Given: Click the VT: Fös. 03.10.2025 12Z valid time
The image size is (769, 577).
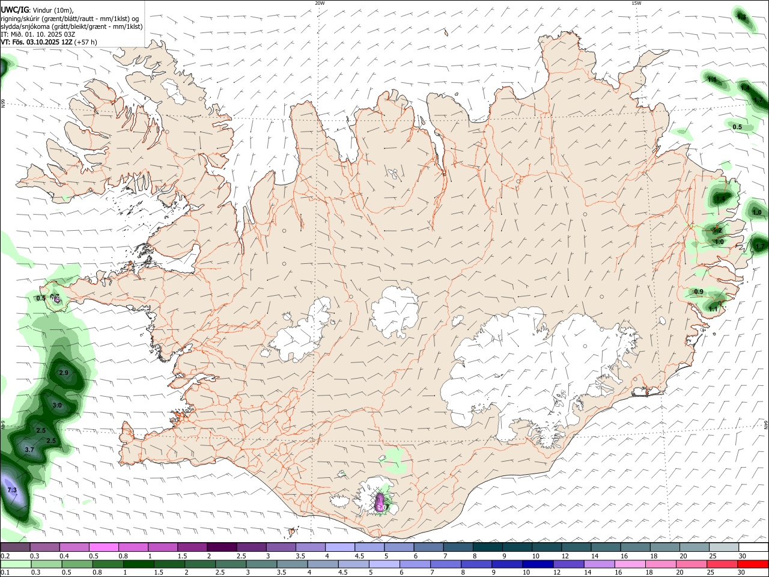Looking at the screenshot, I should (37, 42).
